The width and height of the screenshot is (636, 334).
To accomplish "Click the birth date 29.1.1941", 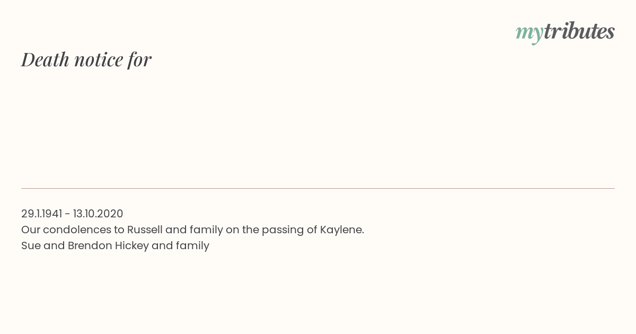I will [41, 214].
